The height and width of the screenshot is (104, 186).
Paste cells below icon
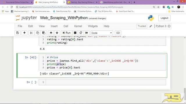tap(44, 33)
